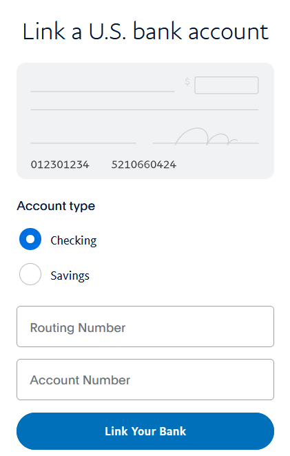Image resolution: width=290 pixels, height=456 pixels.
Task: Click the signature line on the check
Action: point(206,143)
